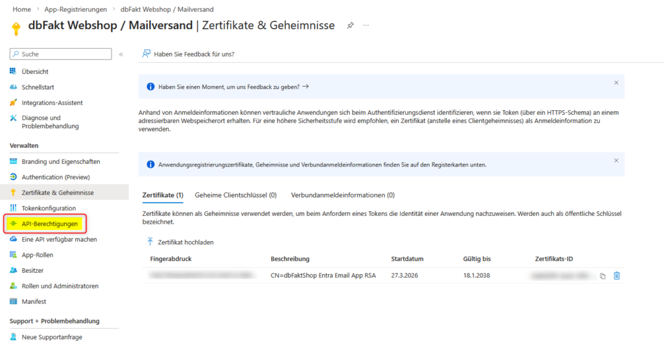
Task: Open the Verbundanmeldeinformationen tab
Action: tap(342, 195)
